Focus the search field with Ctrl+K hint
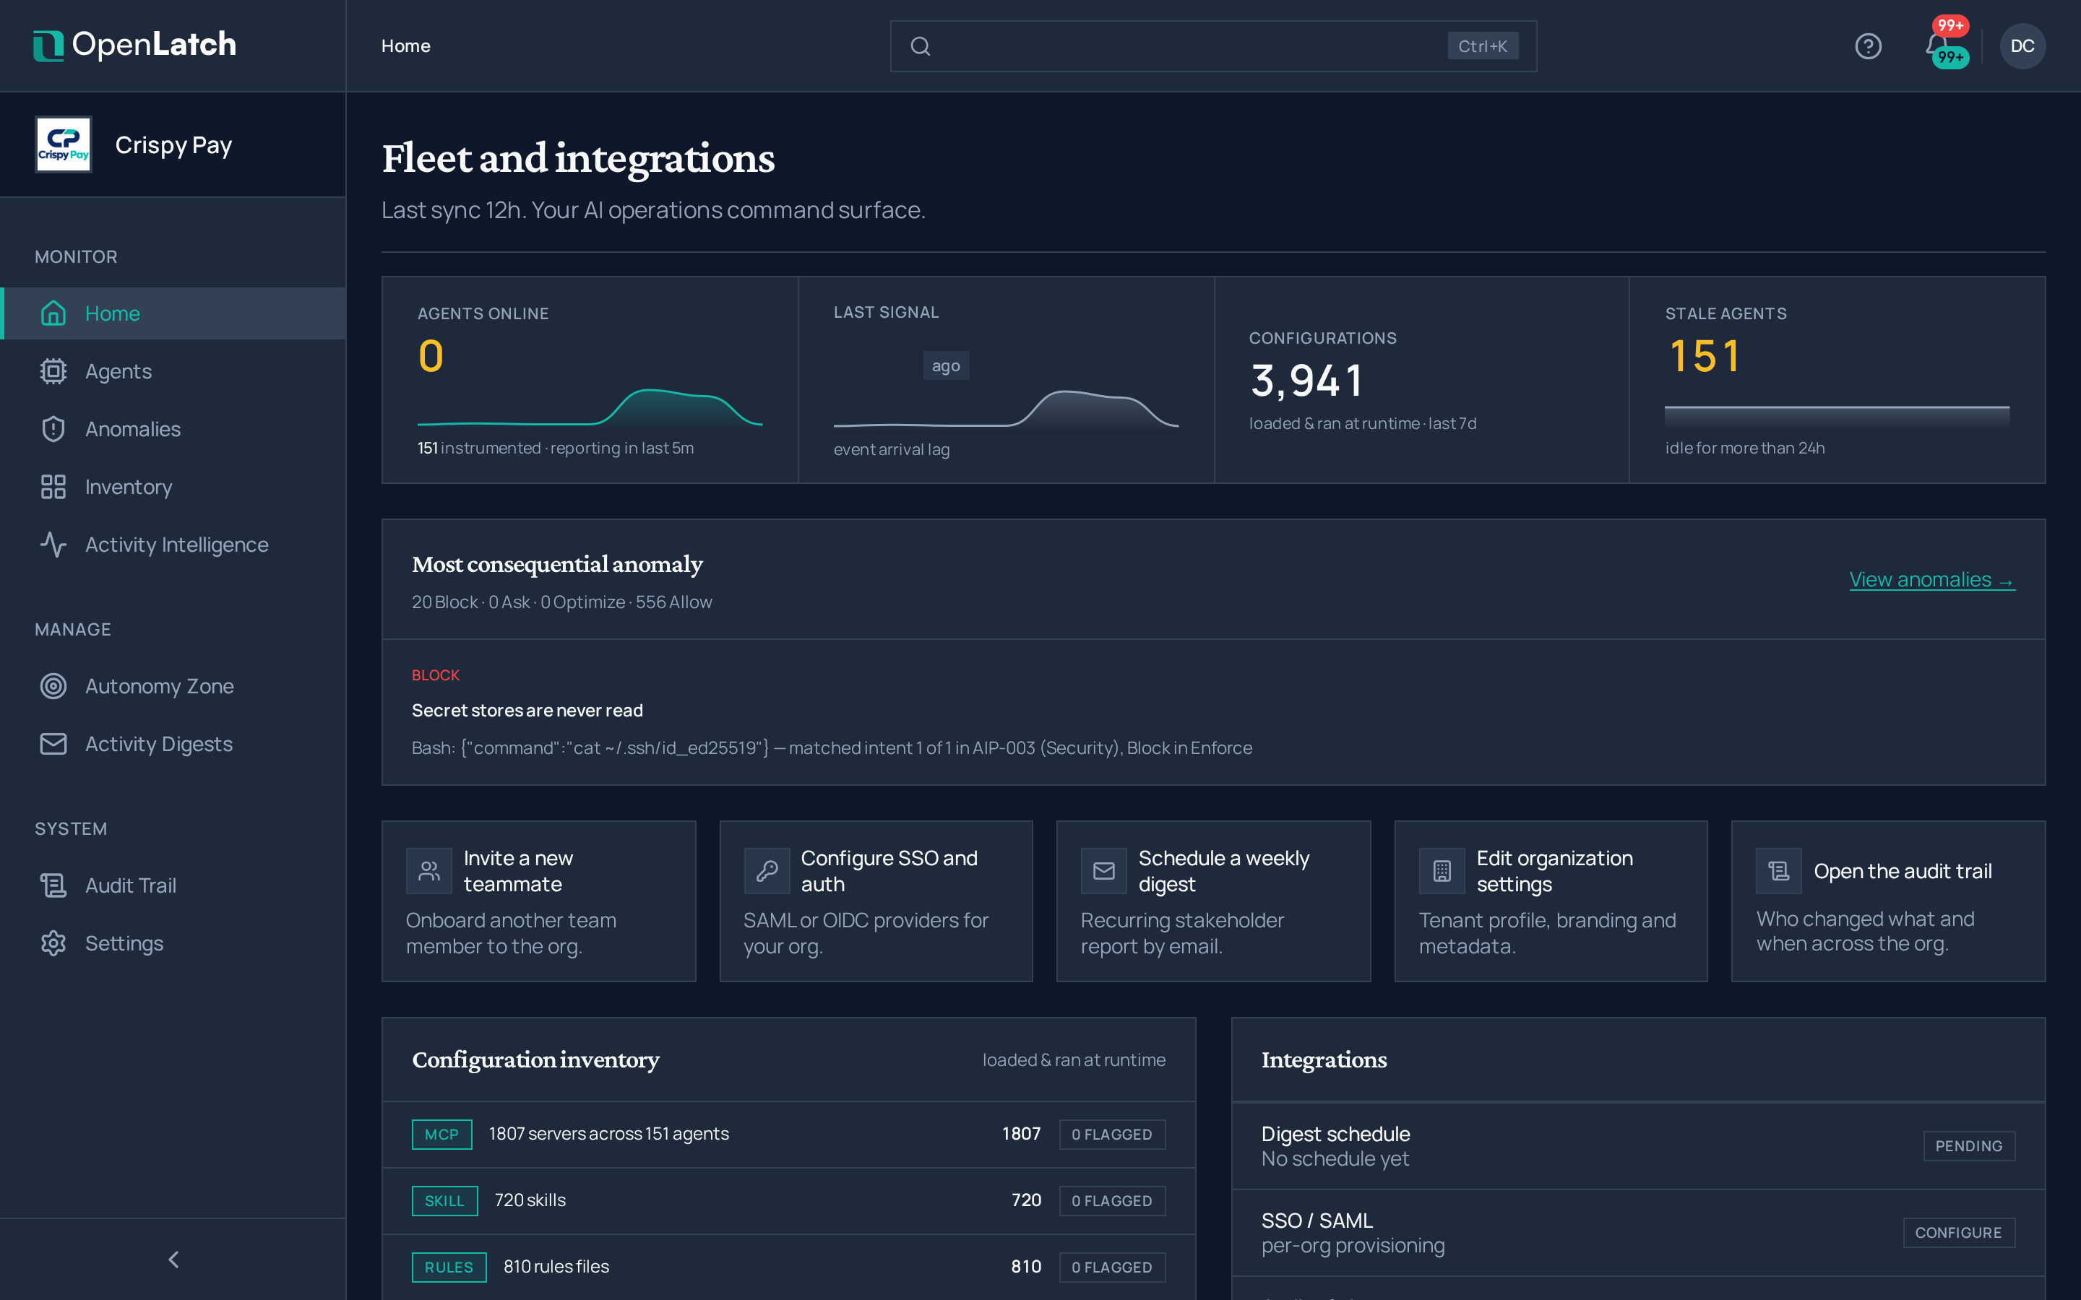 (1212, 46)
